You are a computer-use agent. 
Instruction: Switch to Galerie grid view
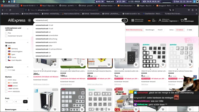point(180,30)
